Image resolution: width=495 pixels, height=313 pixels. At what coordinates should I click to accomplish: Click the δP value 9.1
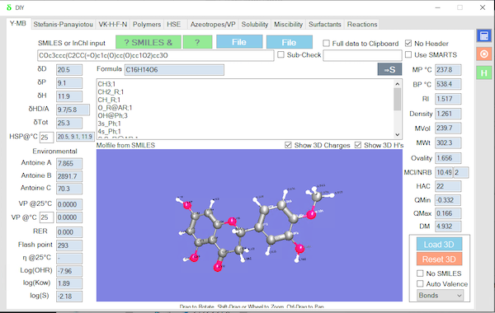(69, 83)
